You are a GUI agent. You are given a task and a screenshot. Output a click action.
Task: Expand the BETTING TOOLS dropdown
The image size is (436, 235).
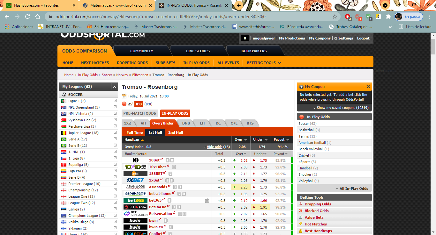[x=264, y=63]
